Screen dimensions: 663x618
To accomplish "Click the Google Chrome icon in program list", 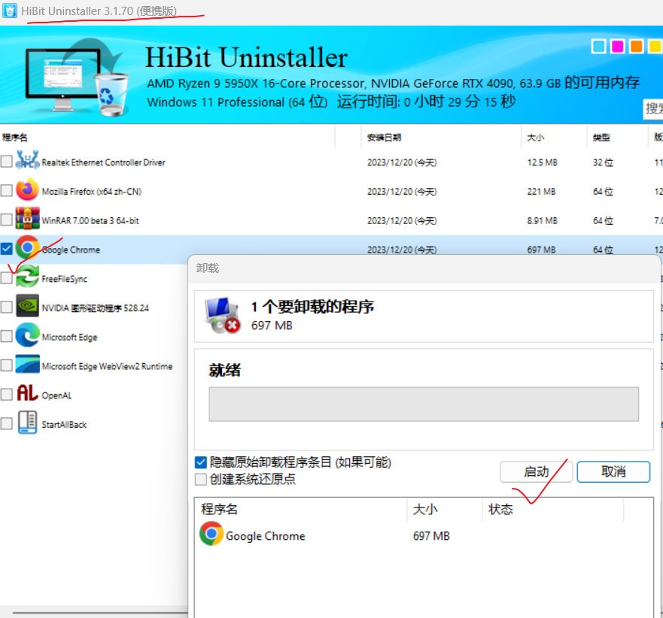I will click(x=28, y=247).
